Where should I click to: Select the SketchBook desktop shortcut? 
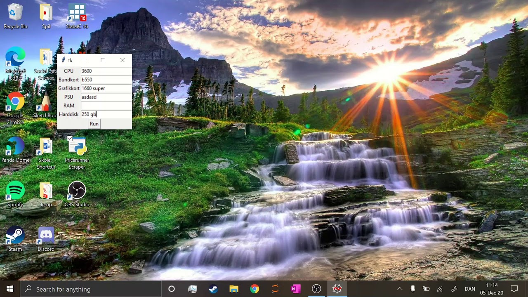[45, 105]
